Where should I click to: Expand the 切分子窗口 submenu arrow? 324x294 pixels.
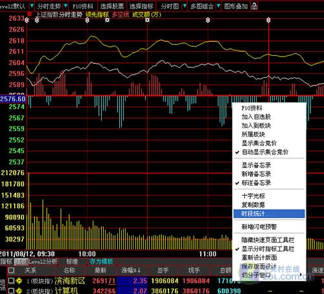301,275
